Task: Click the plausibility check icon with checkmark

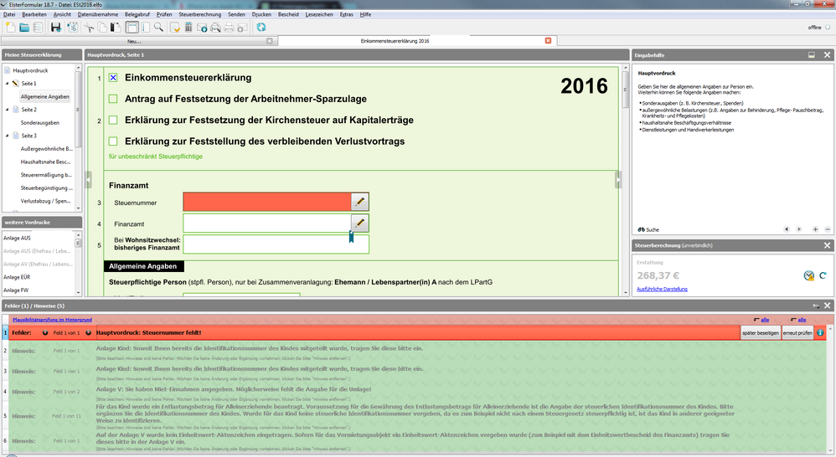Action: click(175, 27)
